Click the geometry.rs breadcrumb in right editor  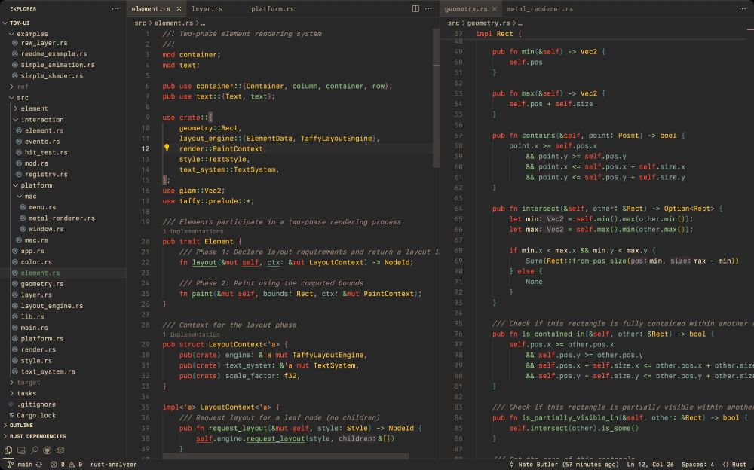[x=489, y=23]
